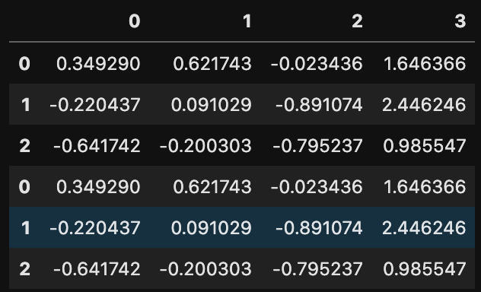Click 2.446246 in the blue highlighted row

point(424,228)
